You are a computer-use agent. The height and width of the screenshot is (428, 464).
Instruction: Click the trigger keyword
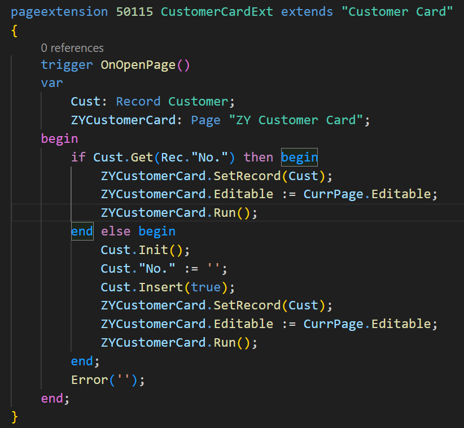coord(67,65)
